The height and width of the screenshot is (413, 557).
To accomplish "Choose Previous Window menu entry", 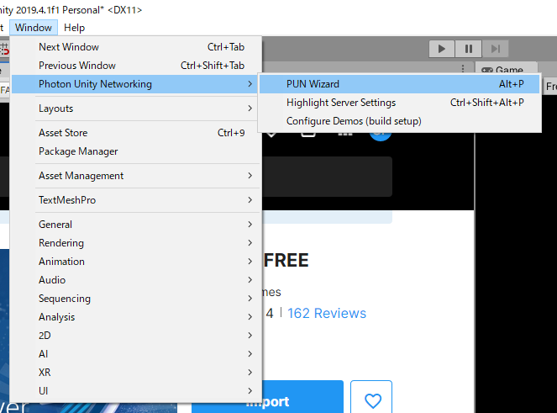I will click(136, 66).
